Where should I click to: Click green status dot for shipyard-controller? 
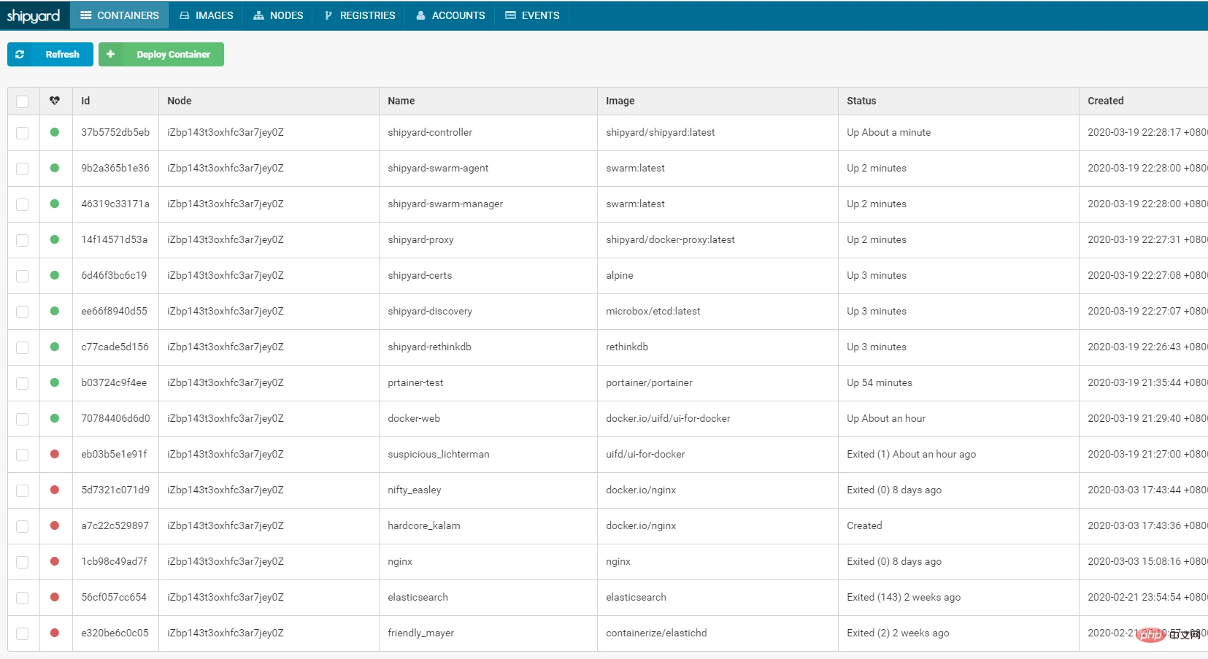[55, 132]
